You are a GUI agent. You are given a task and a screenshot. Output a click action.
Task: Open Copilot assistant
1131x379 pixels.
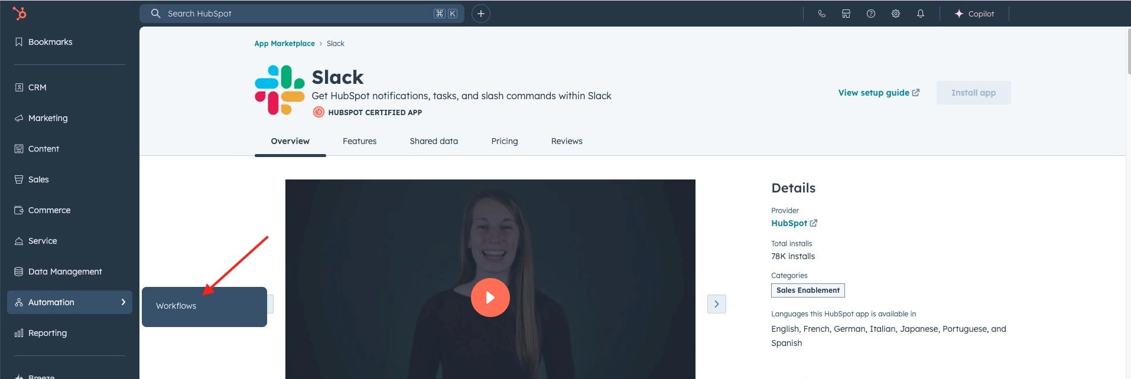974,14
